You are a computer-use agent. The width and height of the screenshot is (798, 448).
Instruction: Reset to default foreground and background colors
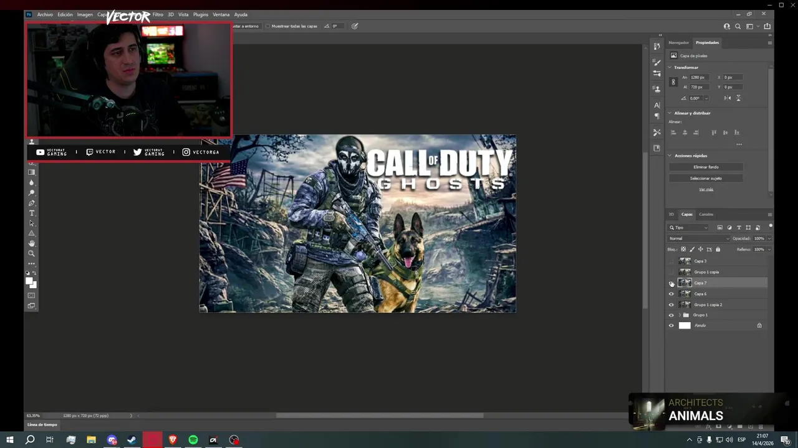(x=27, y=273)
